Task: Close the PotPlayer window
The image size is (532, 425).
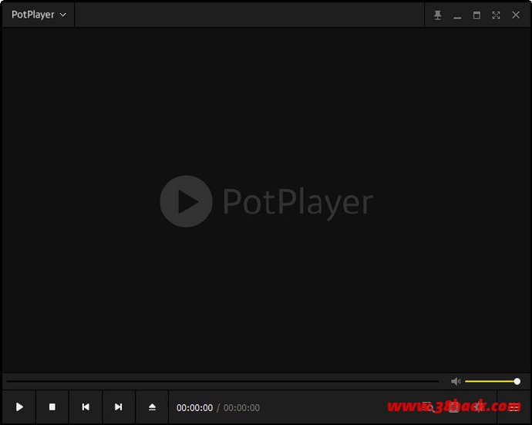Action: point(516,15)
